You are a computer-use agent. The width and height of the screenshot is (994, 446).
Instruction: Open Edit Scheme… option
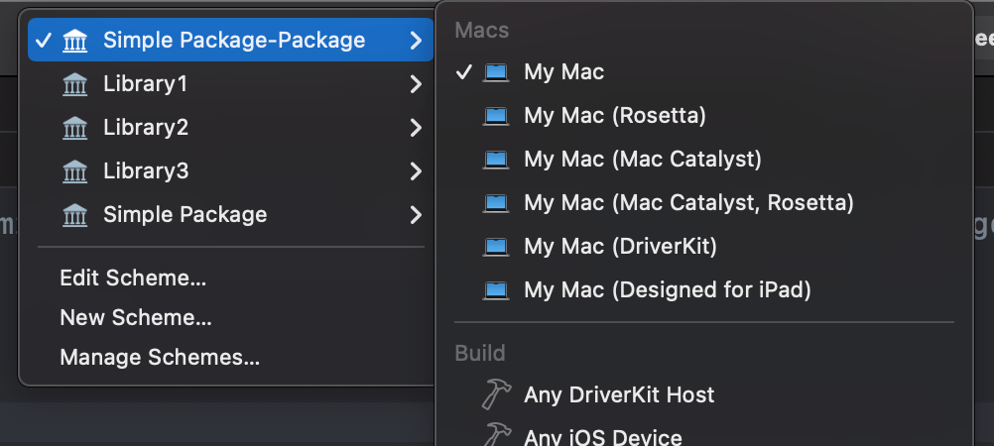click(133, 279)
